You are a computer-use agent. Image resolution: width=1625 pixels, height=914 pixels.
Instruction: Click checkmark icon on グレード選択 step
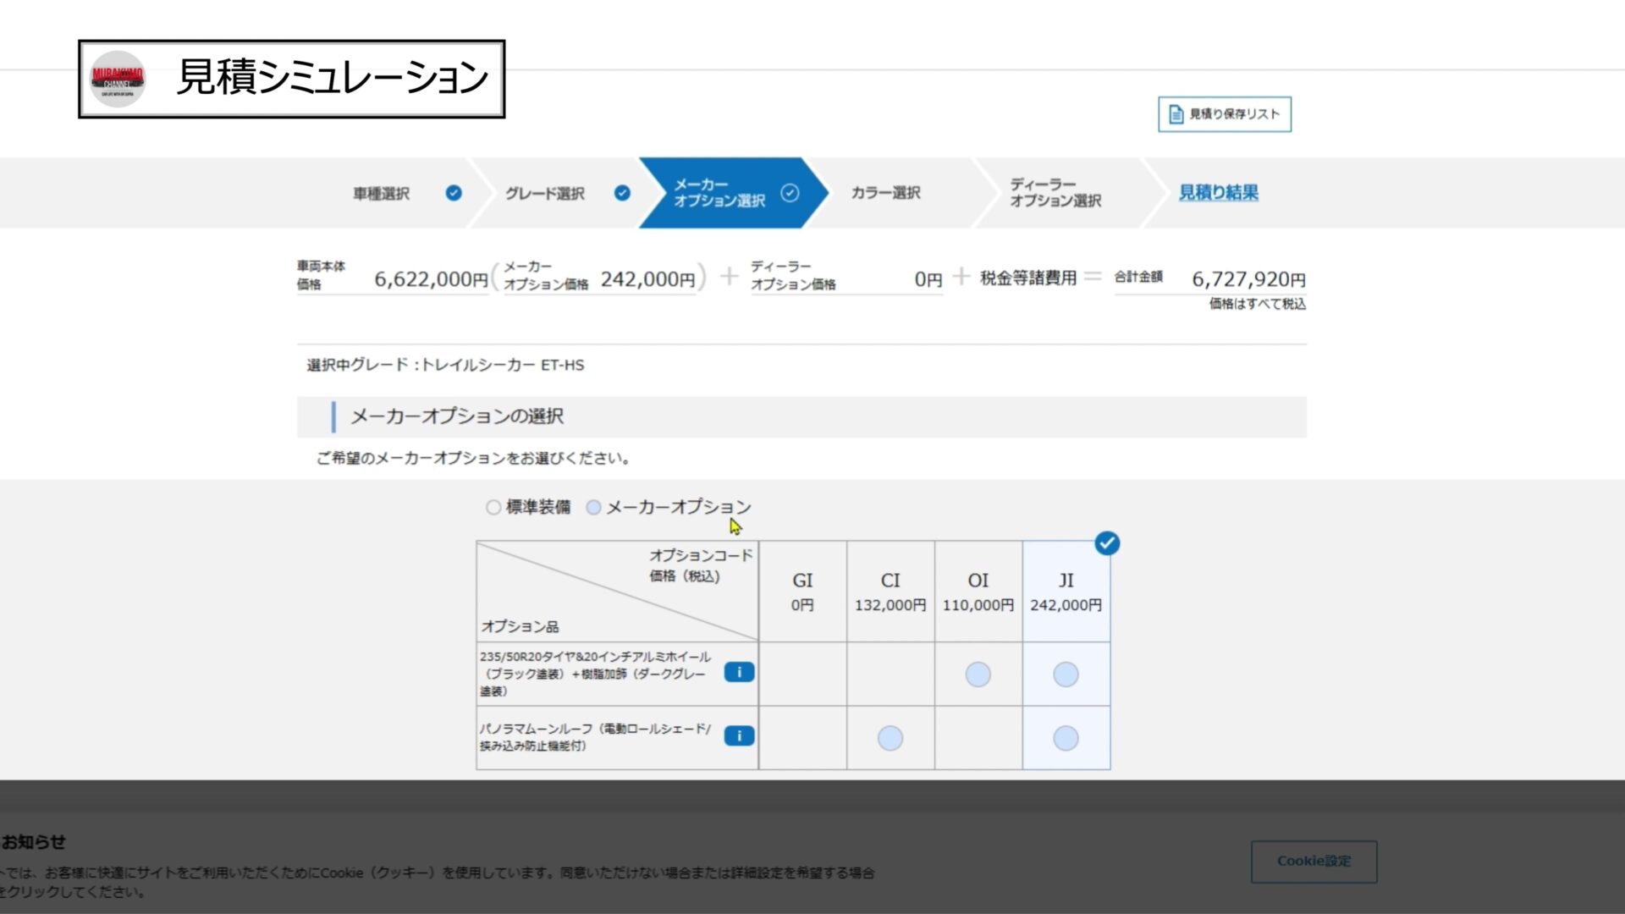pos(622,193)
